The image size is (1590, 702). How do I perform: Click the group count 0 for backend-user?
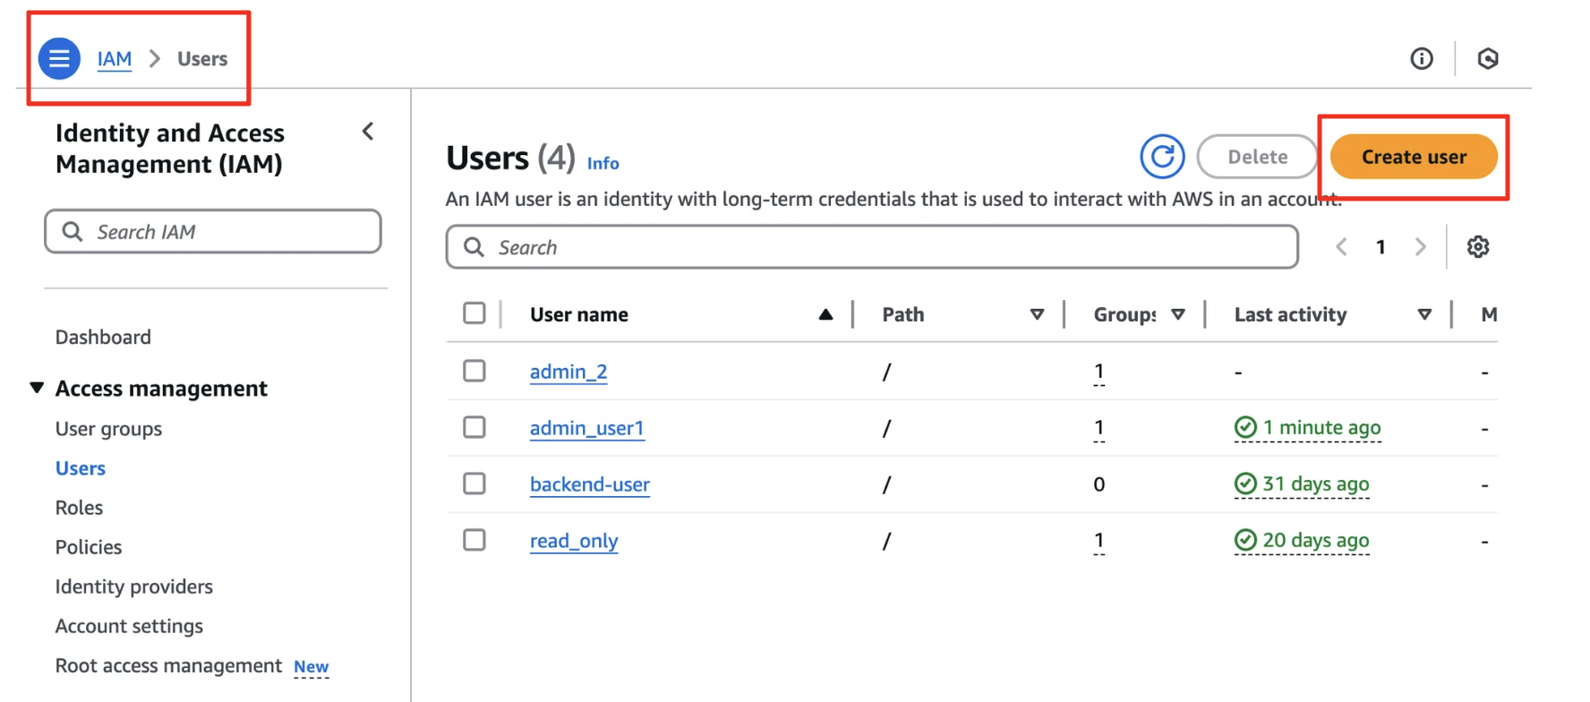pyautogui.click(x=1099, y=484)
